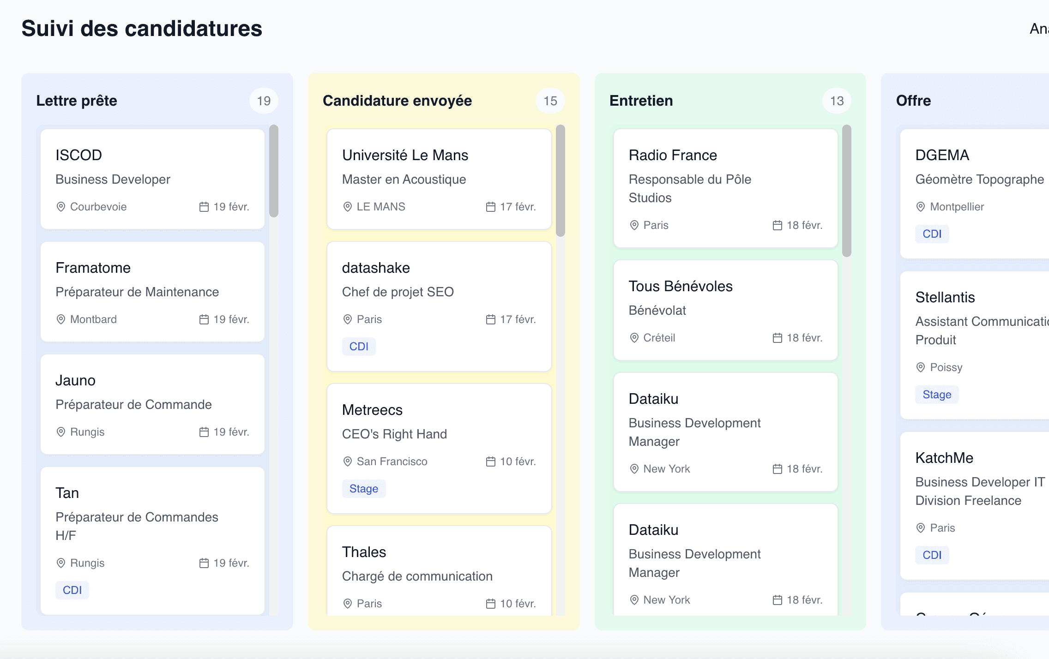Click the calendar icon on the ISCOD card

204,207
